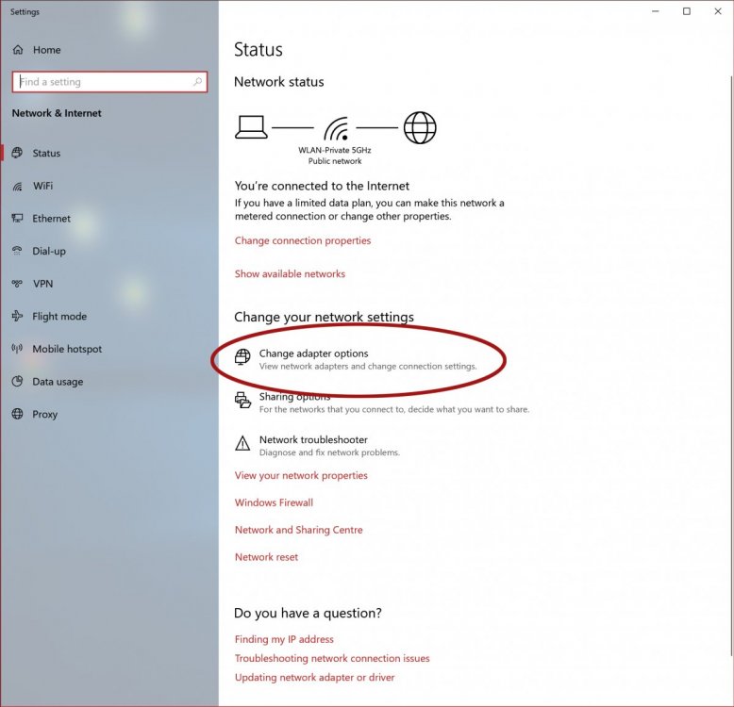Click the VPN icon in sidebar
Viewport: 734px width, 707px height.
(17, 284)
